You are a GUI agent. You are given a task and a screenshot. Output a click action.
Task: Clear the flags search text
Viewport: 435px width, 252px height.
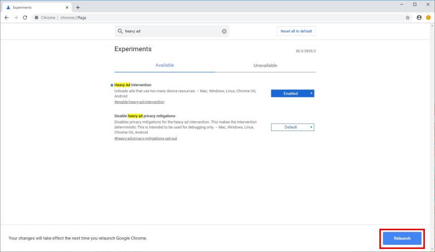[224, 31]
